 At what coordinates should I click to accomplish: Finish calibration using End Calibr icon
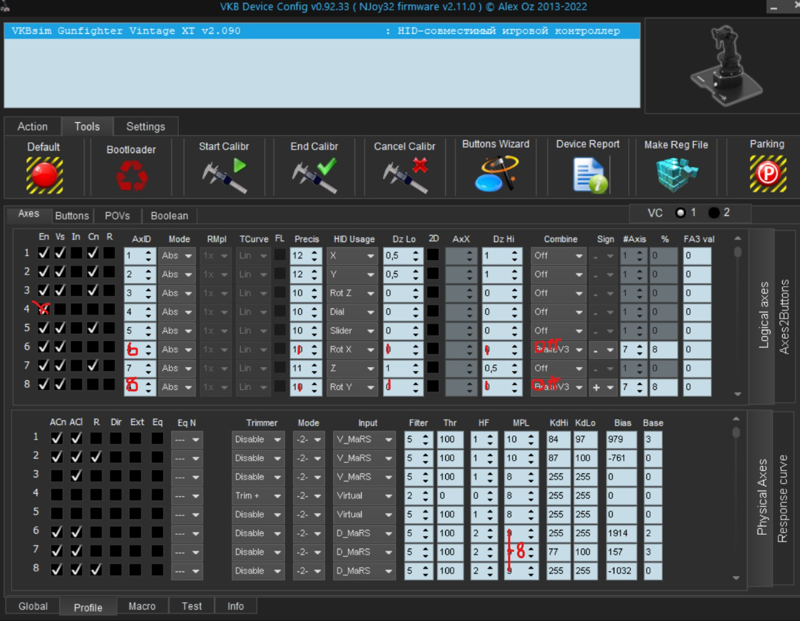coord(314,175)
